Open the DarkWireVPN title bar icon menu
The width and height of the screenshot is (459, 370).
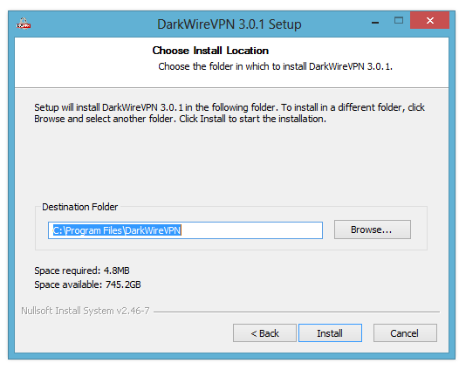pyautogui.click(x=24, y=24)
